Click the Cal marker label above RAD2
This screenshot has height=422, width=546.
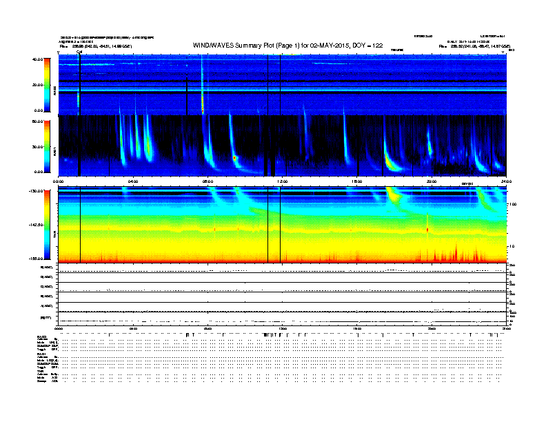click(x=79, y=52)
